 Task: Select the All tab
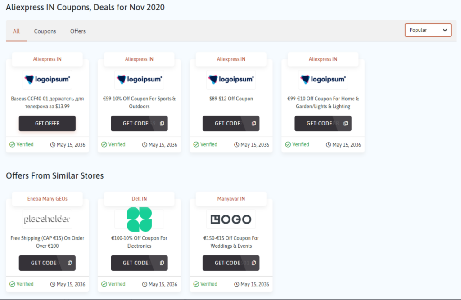(x=16, y=31)
